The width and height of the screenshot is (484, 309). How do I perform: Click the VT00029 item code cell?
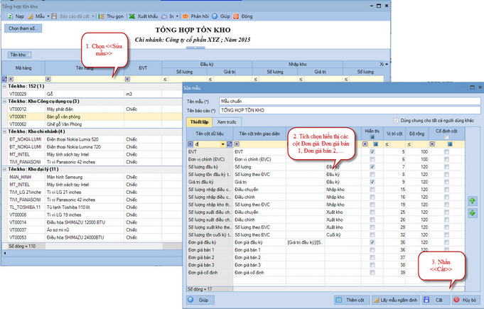click(x=26, y=94)
